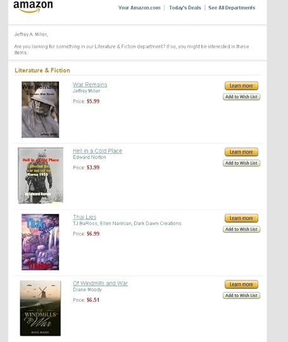
Task: Open the Your Amazon.com link
Action: point(139,8)
